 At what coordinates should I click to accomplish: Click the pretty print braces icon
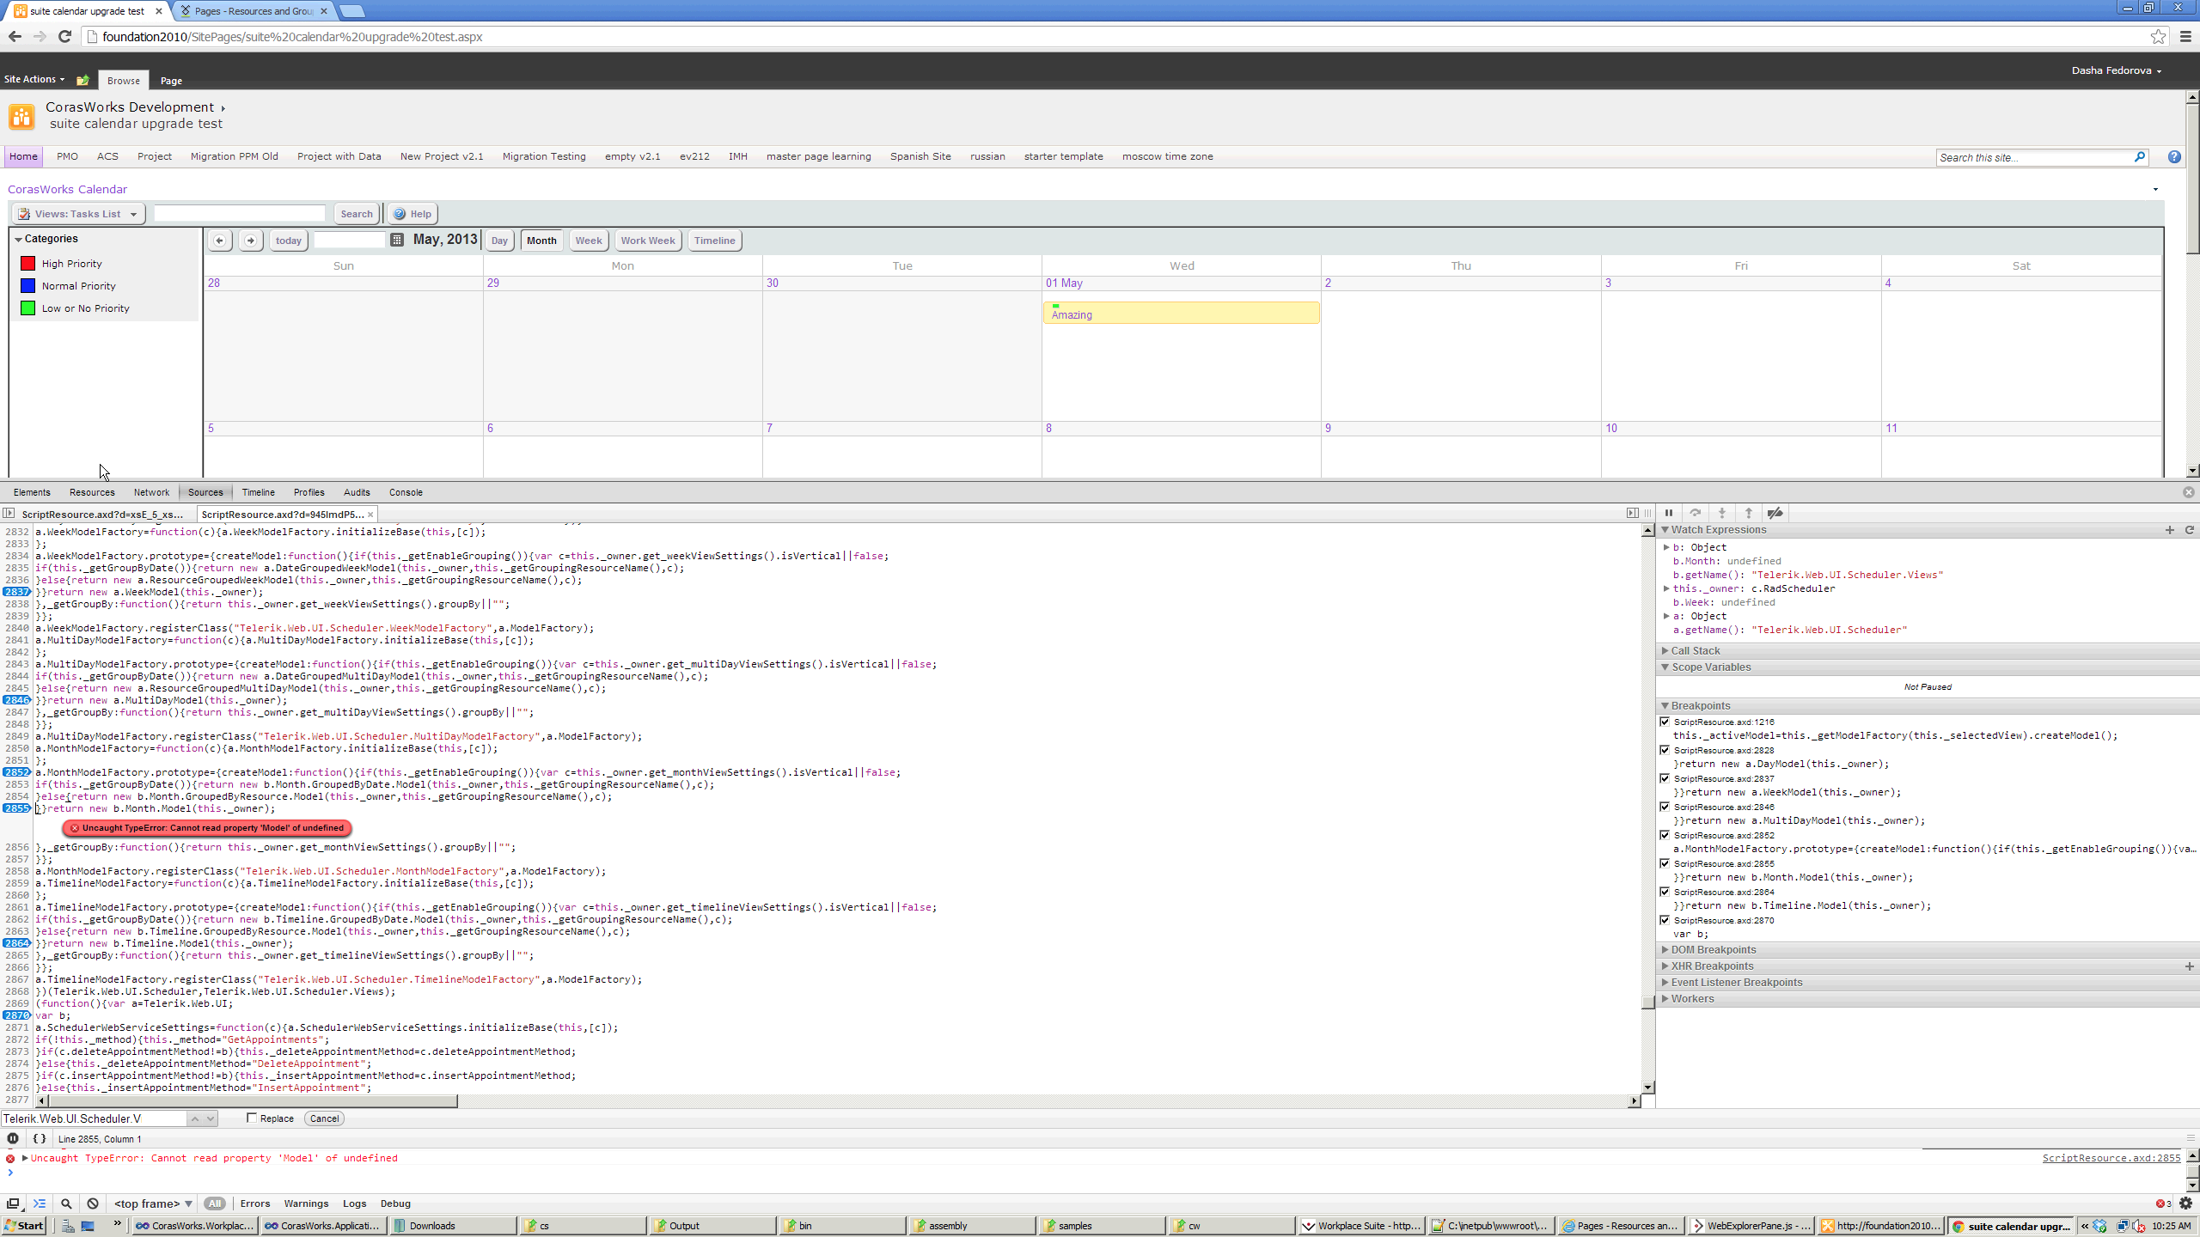(40, 1138)
